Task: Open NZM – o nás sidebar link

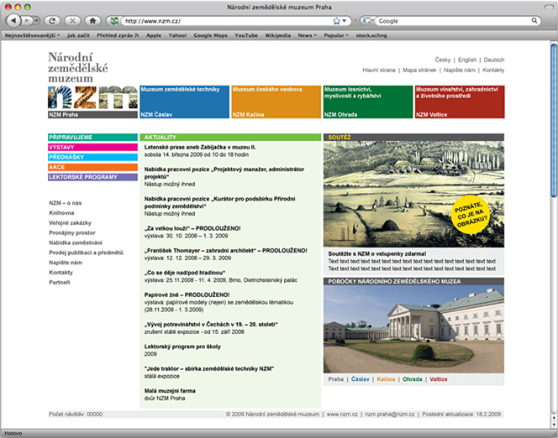Action: (65, 203)
